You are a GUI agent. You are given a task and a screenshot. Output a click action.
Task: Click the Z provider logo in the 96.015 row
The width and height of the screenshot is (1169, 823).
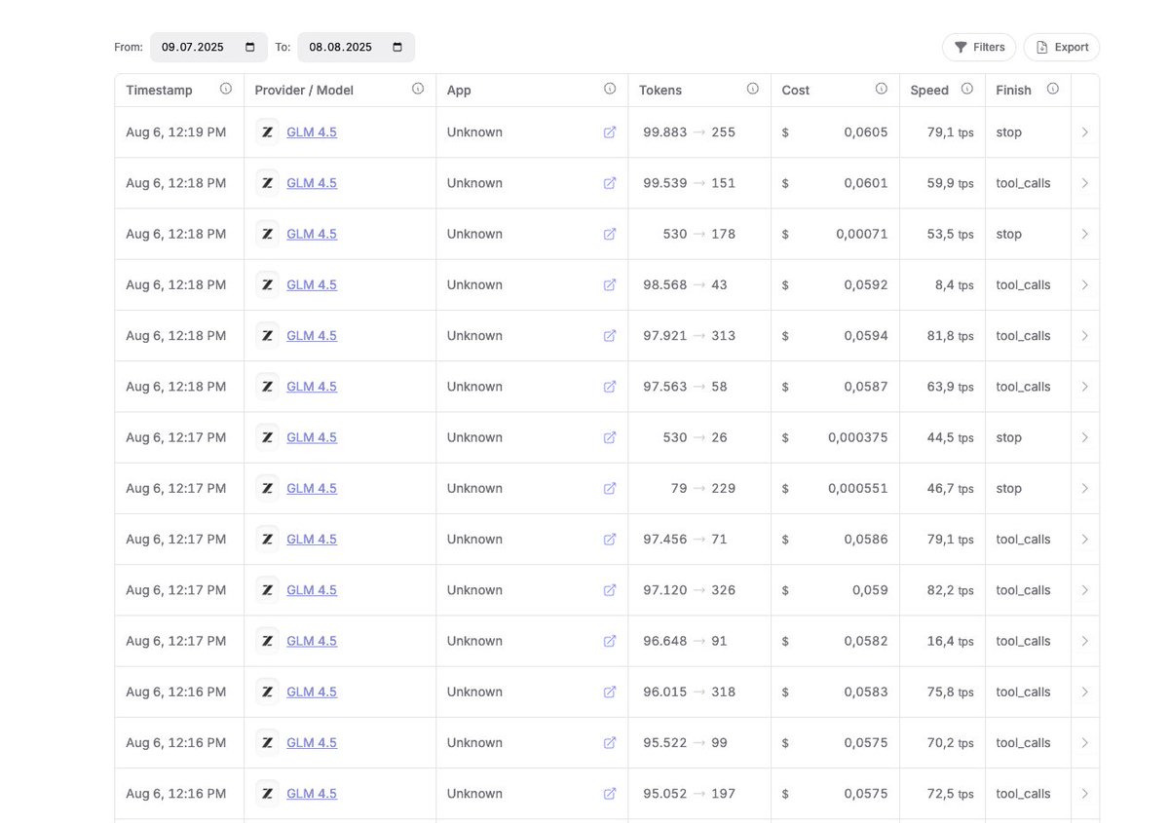point(268,692)
